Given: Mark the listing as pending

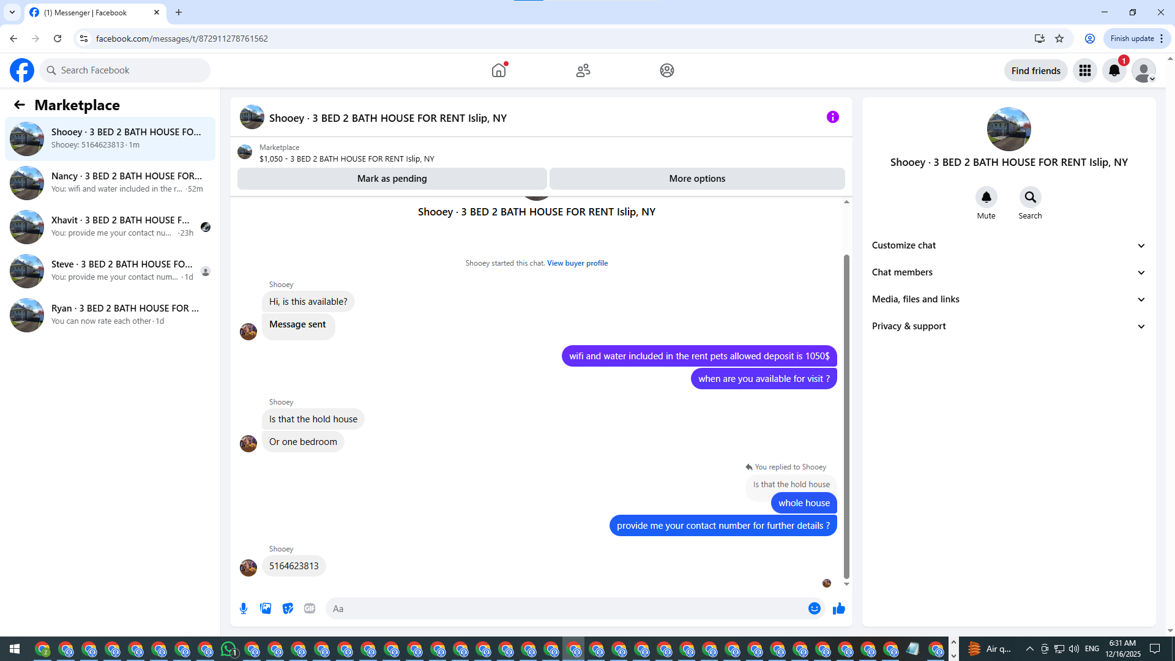Looking at the screenshot, I should pos(392,179).
